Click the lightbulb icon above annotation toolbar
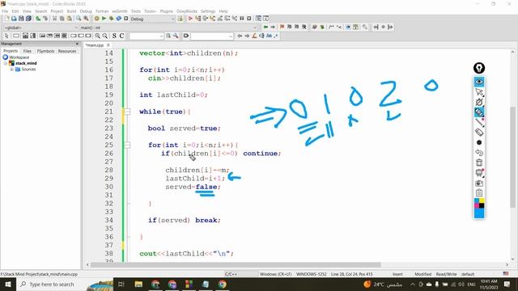The height and width of the screenshot is (291, 518). click(x=479, y=68)
